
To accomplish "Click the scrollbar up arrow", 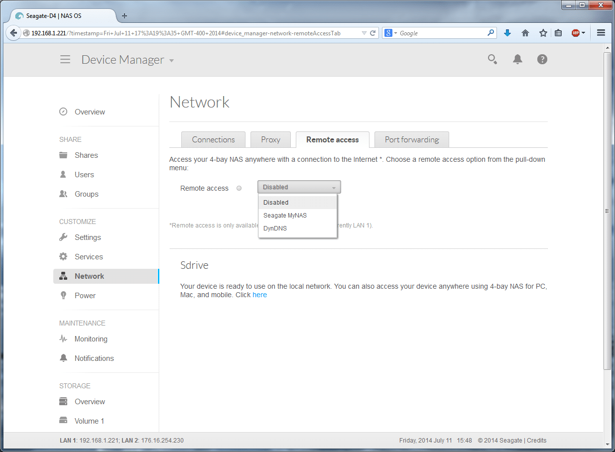I will [x=607, y=47].
